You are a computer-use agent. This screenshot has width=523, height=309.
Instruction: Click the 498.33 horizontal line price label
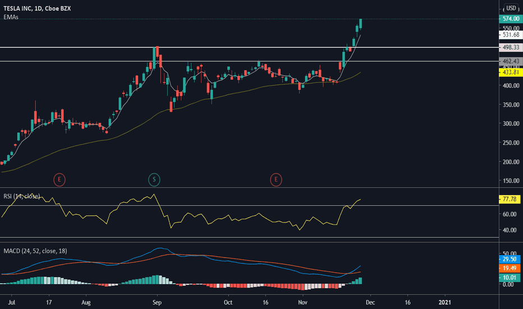coord(511,47)
